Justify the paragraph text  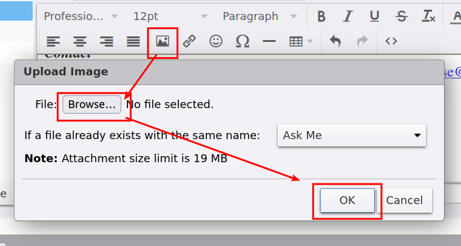[x=133, y=41]
